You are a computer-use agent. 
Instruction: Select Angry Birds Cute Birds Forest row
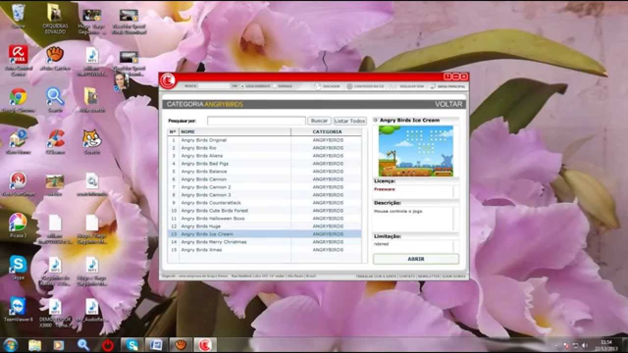coord(264,211)
